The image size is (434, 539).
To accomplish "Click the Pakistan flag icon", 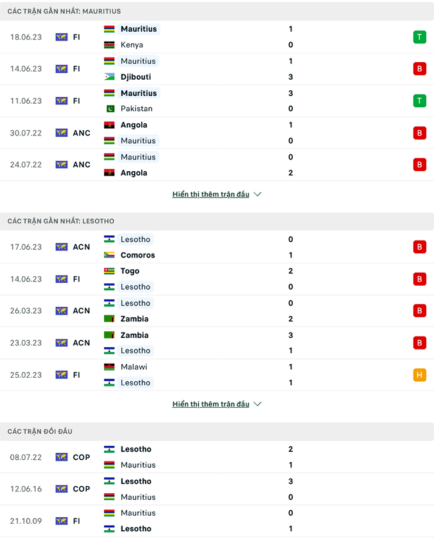I will tap(109, 109).
